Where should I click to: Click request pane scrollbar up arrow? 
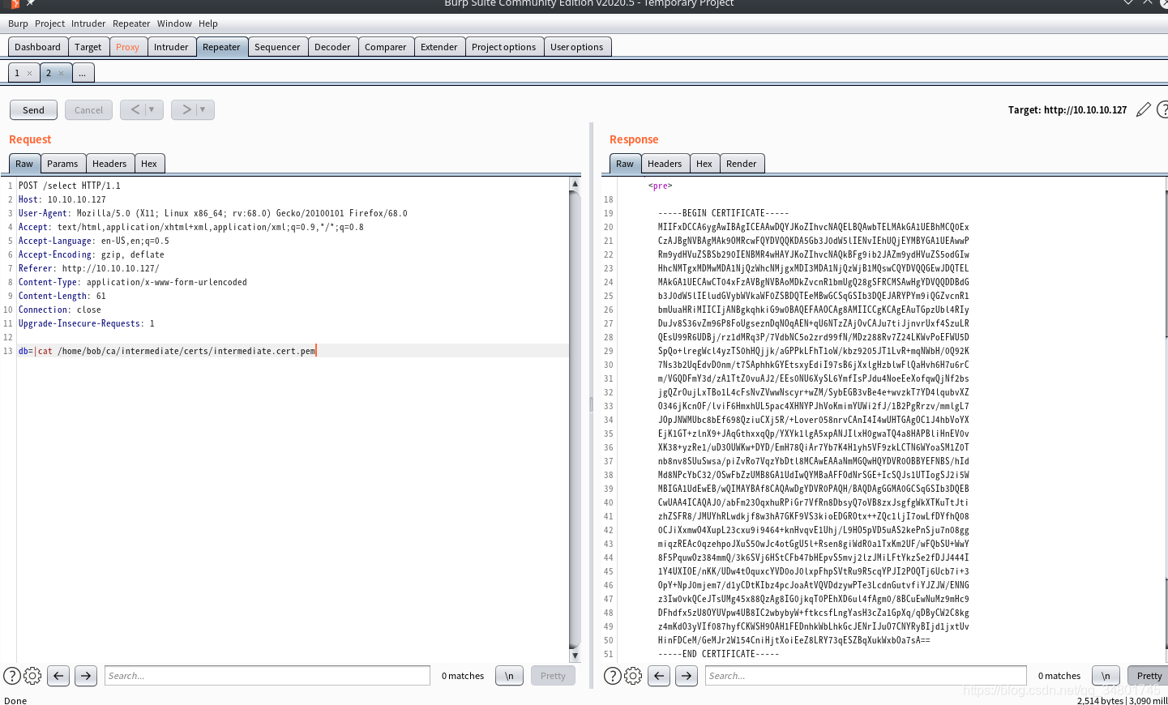575,183
